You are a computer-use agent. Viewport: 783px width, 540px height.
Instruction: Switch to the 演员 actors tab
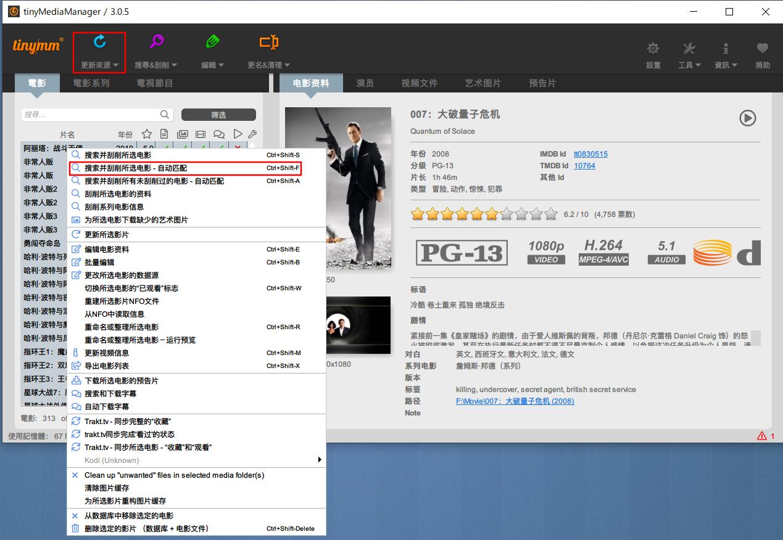365,83
